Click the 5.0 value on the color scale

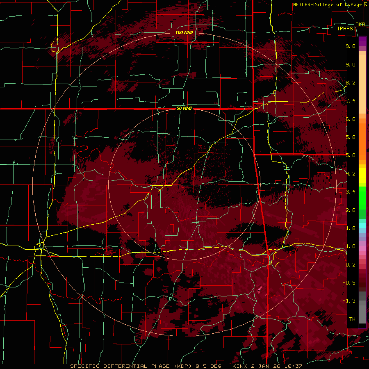tap(351, 155)
